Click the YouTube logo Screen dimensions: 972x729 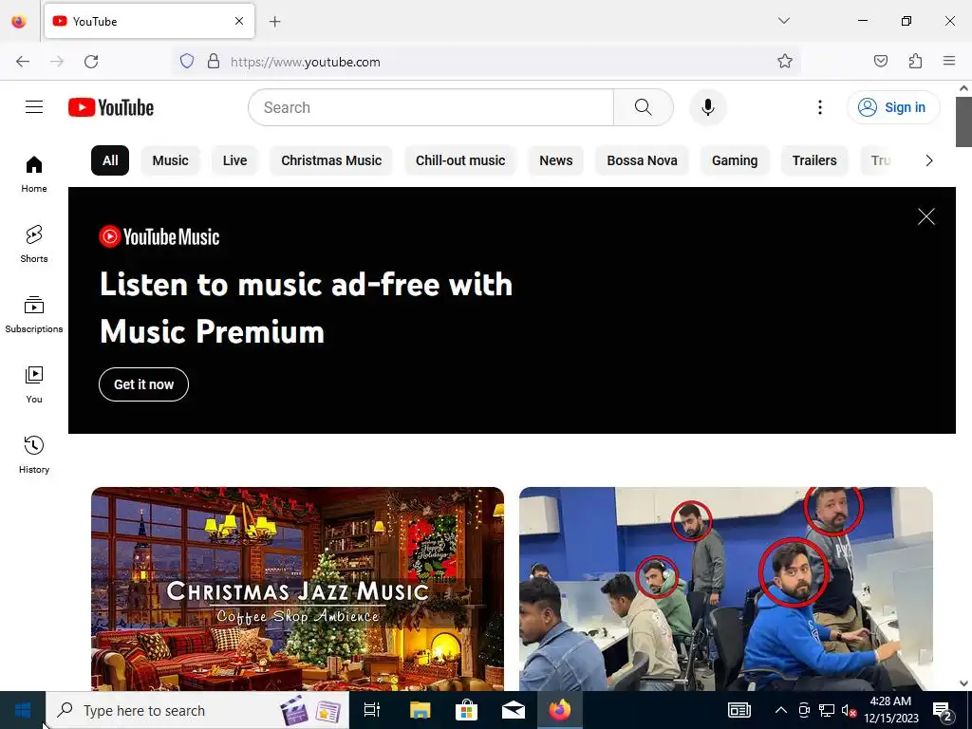(x=111, y=107)
